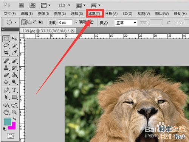
Task: Open the magenta background color swatch
Action: 13,127
